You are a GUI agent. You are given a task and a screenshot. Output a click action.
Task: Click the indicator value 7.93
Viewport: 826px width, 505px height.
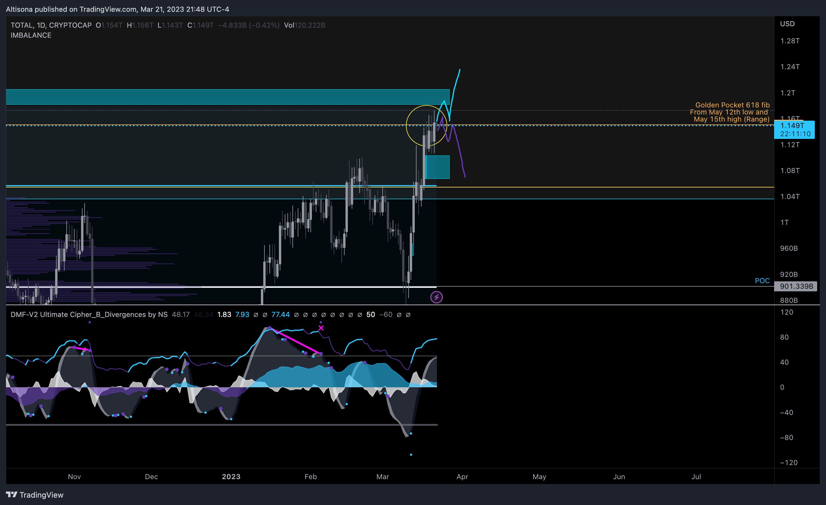click(x=242, y=315)
